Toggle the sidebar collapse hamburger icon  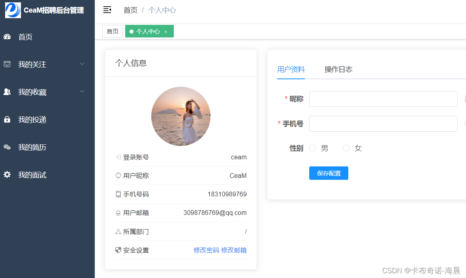point(107,10)
